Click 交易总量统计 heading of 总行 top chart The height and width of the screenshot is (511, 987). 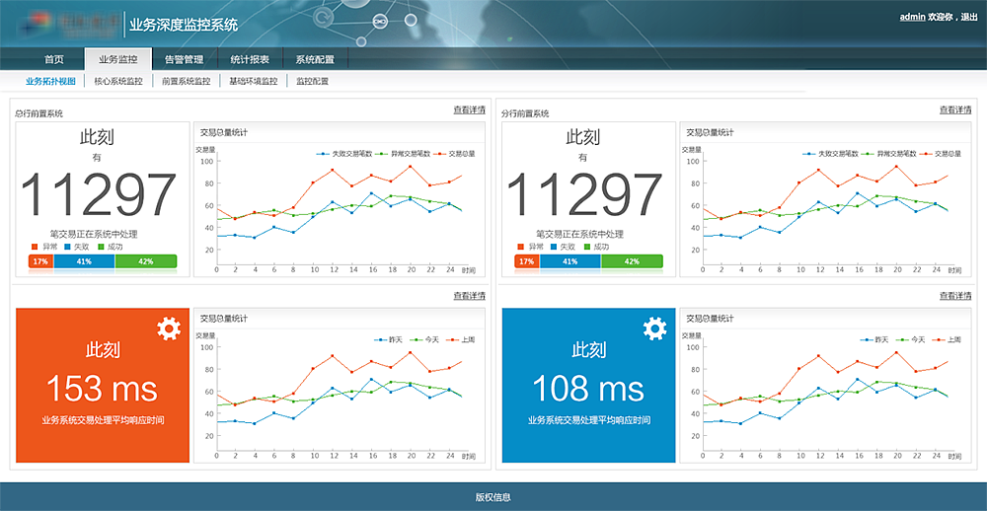coord(223,133)
